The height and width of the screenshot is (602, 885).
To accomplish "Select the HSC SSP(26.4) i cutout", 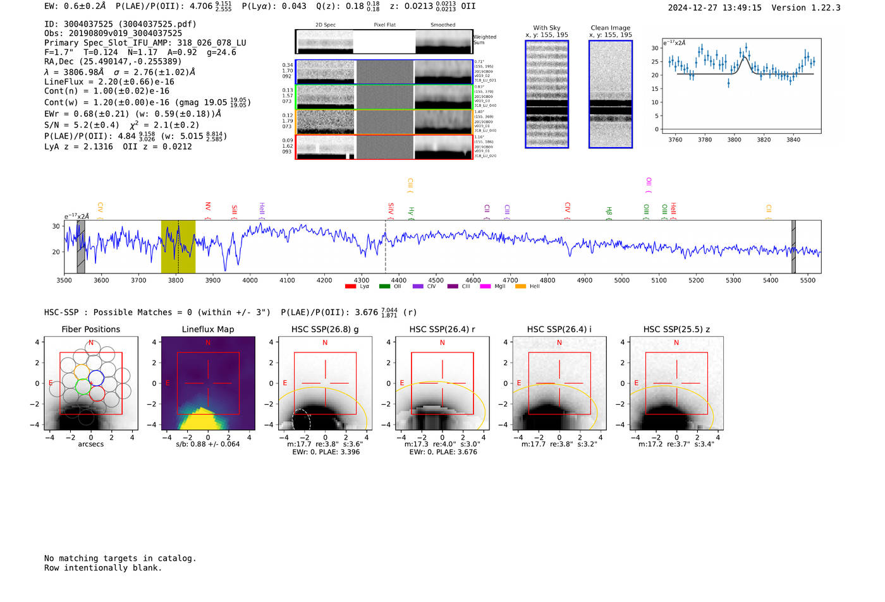I will coord(559,383).
